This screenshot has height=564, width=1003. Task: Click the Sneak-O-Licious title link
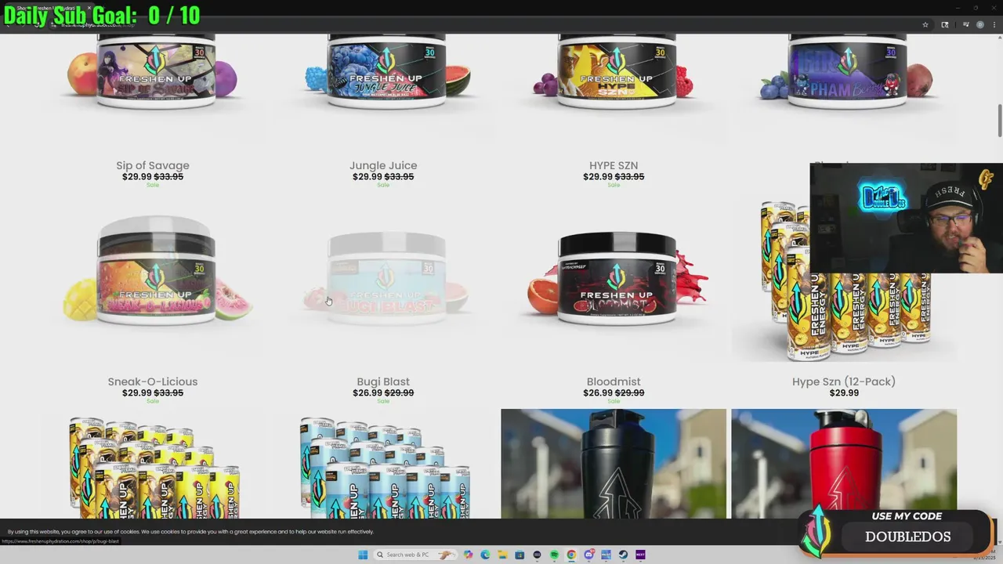[x=153, y=381]
